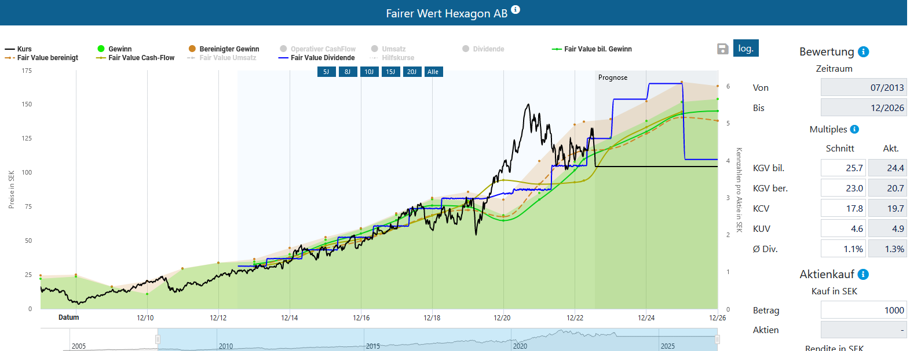
Task: Click KCV Akt. value 19.7
Action: pyautogui.click(x=887, y=208)
